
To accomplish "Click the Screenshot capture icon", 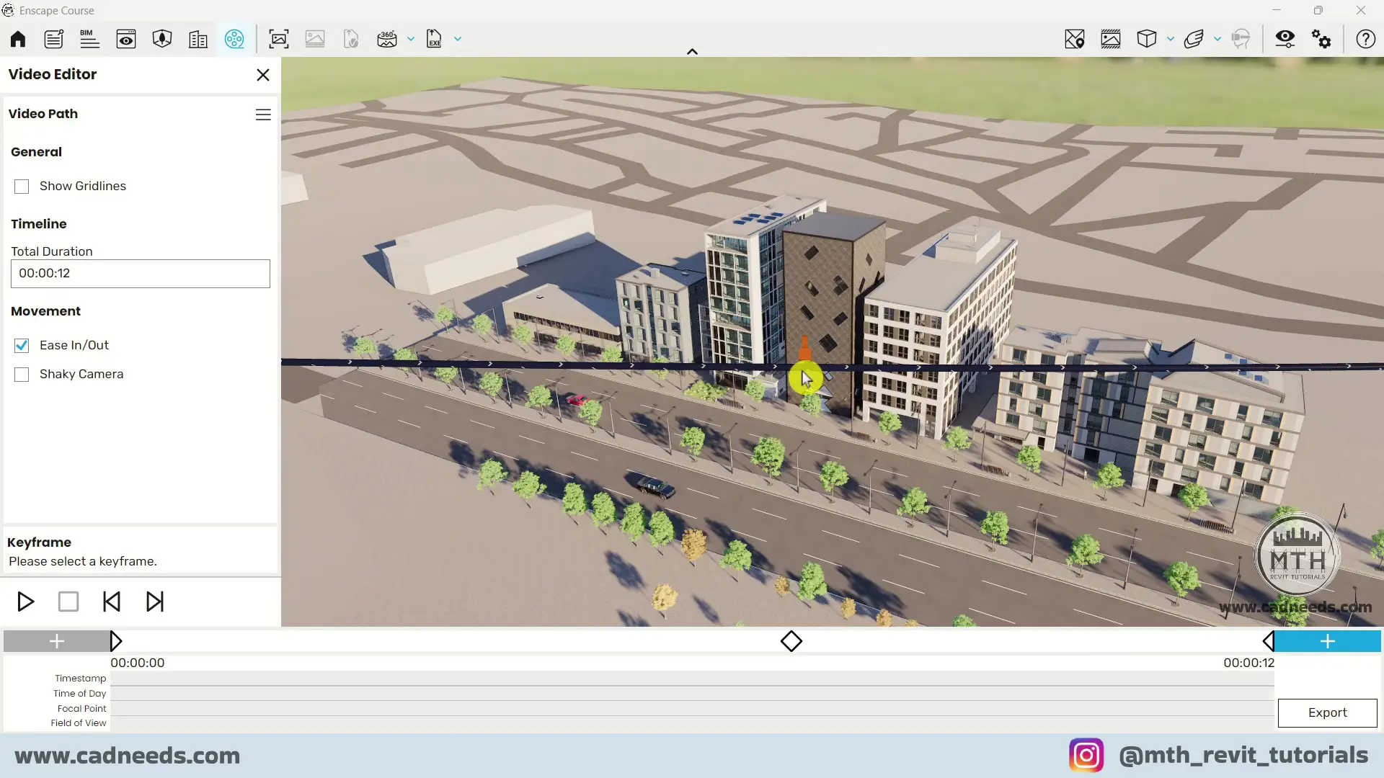I will click(279, 39).
